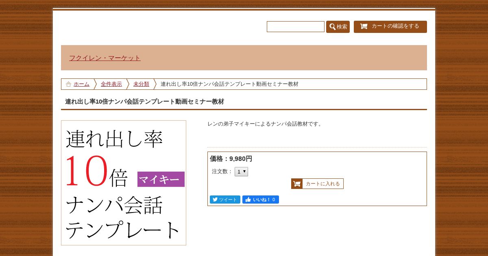Click the description レンの弟子マイキーによるナンパ会話教材です
The height and width of the screenshot is (256, 488).
tap(266, 124)
